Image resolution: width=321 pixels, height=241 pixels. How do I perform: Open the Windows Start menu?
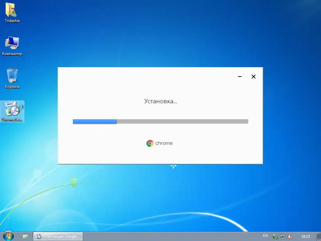coord(8,236)
